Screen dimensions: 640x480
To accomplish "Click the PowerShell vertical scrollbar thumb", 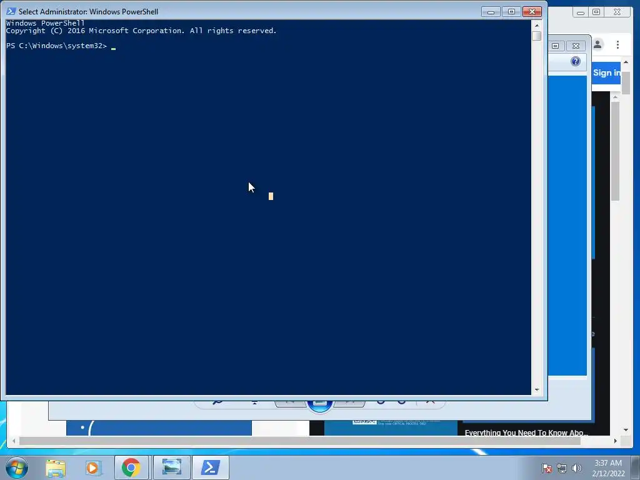I will pyautogui.click(x=537, y=36).
